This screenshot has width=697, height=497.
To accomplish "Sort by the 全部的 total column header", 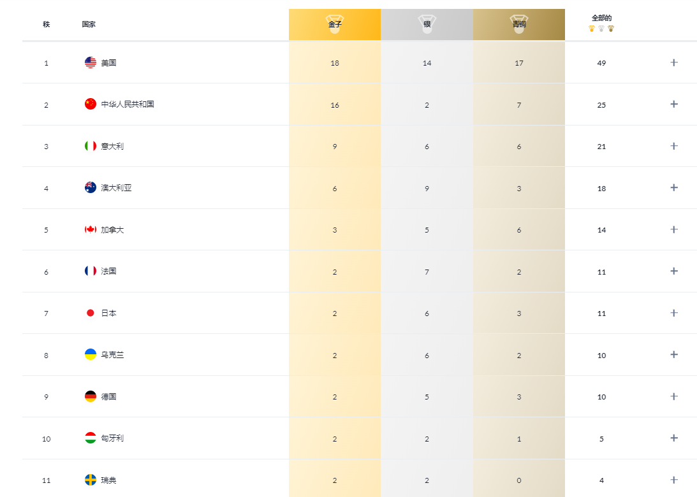I will click(x=601, y=23).
